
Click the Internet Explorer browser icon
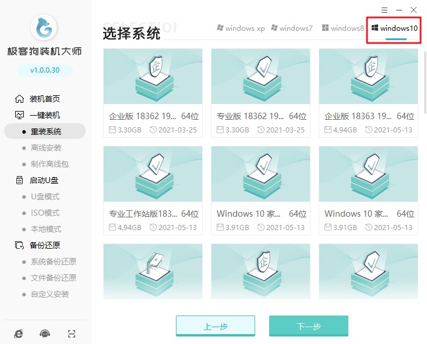(19, 334)
